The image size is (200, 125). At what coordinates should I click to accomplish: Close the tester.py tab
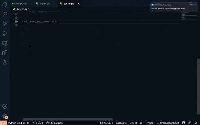coord(79,4)
